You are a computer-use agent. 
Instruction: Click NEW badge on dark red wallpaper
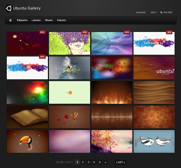pyautogui.click(x=42, y=32)
